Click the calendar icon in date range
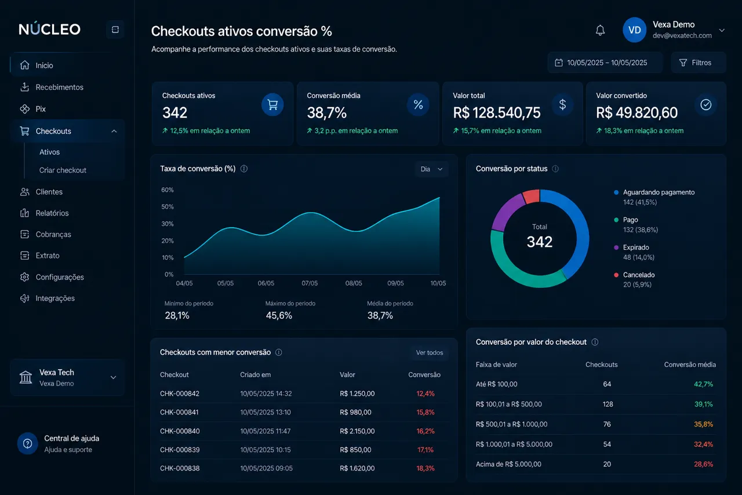Image resolution: width=742 pixels, height=495 pixels. (x=559, y=63)
